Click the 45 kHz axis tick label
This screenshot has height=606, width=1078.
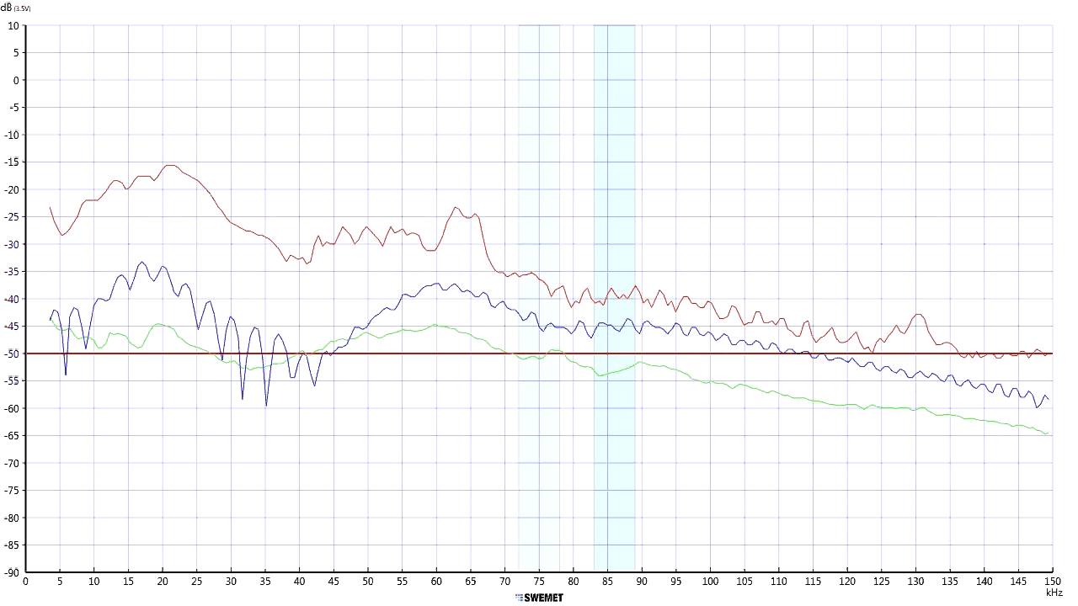(x=334, y=582)
